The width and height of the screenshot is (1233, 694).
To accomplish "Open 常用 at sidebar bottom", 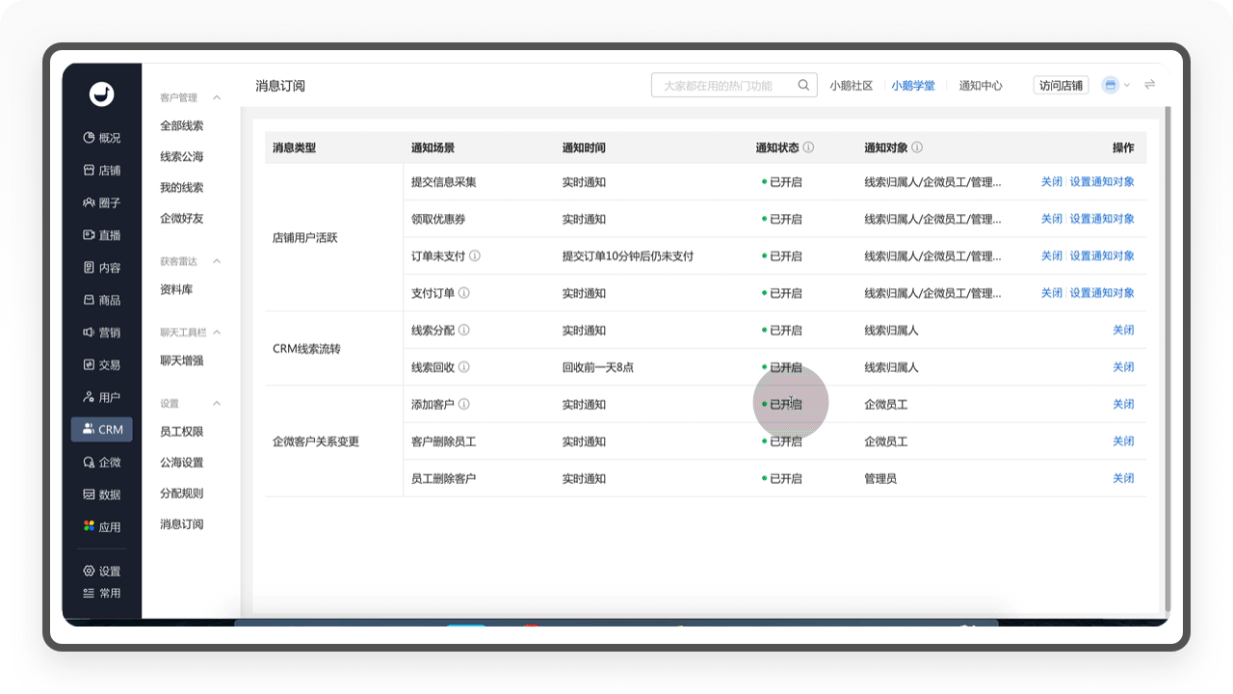I will 102,593.
